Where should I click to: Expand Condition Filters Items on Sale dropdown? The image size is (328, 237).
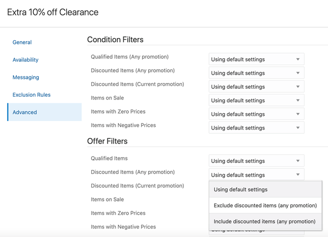[x=256, y=100]
